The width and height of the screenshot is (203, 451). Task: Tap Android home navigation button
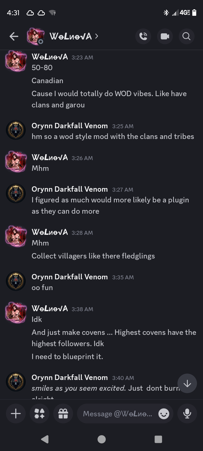click(x=101, y=439)
